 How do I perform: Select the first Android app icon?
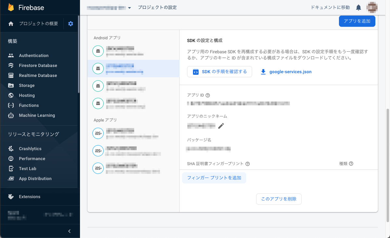pyautogui.click(x=98, y=51)
